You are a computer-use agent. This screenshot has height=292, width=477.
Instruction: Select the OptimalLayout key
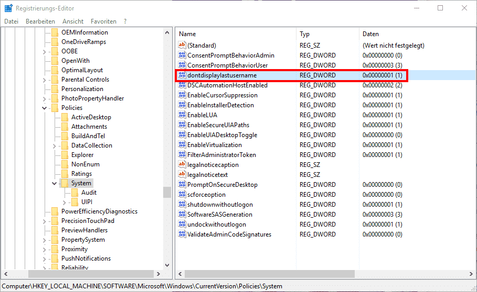82,70
